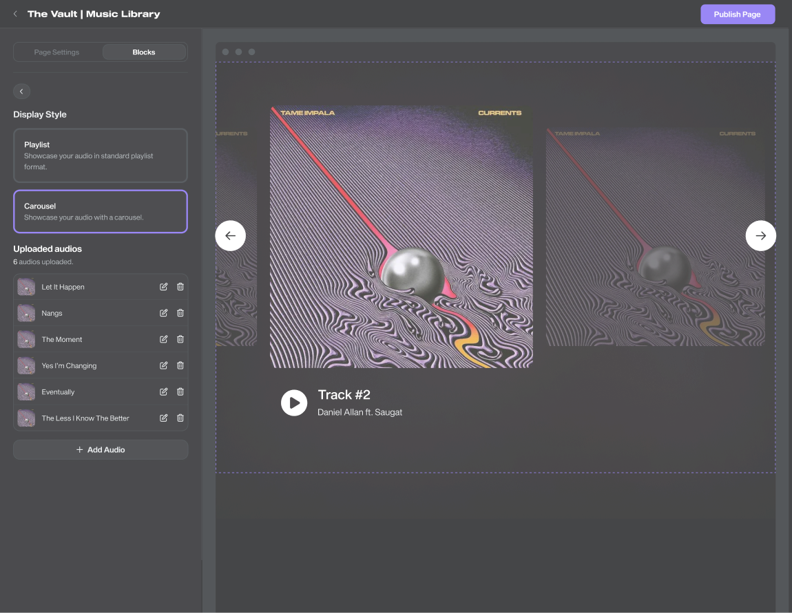
Task: Edit the Let It Happen audio
Action: (x=164, y=287)
